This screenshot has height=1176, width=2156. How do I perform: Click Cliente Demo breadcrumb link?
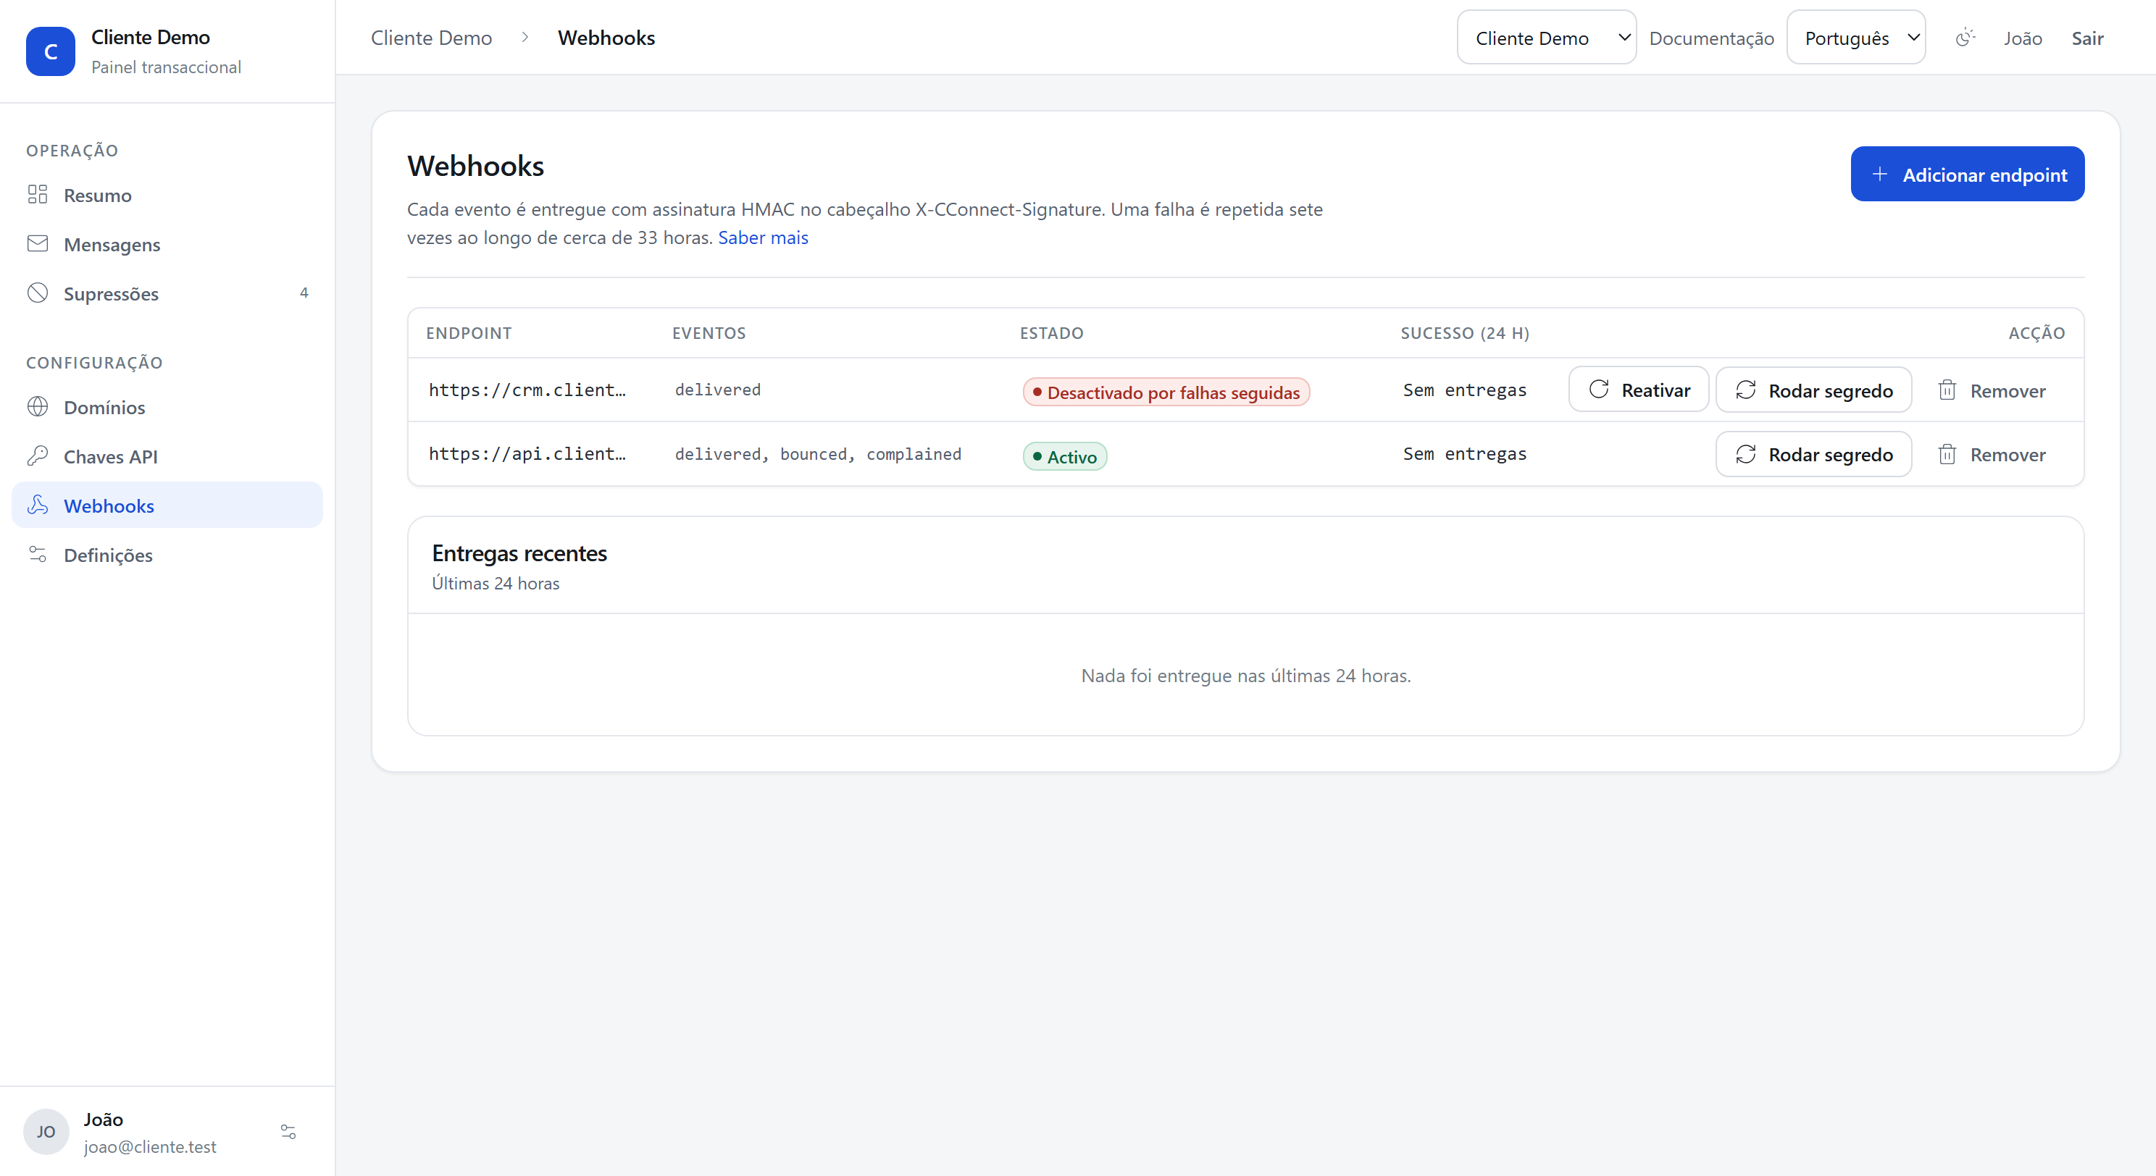[431, 38]
